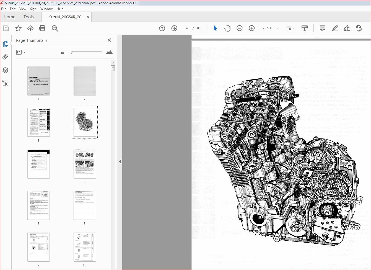This screenshot has width=371, height=270.
Task: Select page 9 thumbnail
Action: coord(38,247)
